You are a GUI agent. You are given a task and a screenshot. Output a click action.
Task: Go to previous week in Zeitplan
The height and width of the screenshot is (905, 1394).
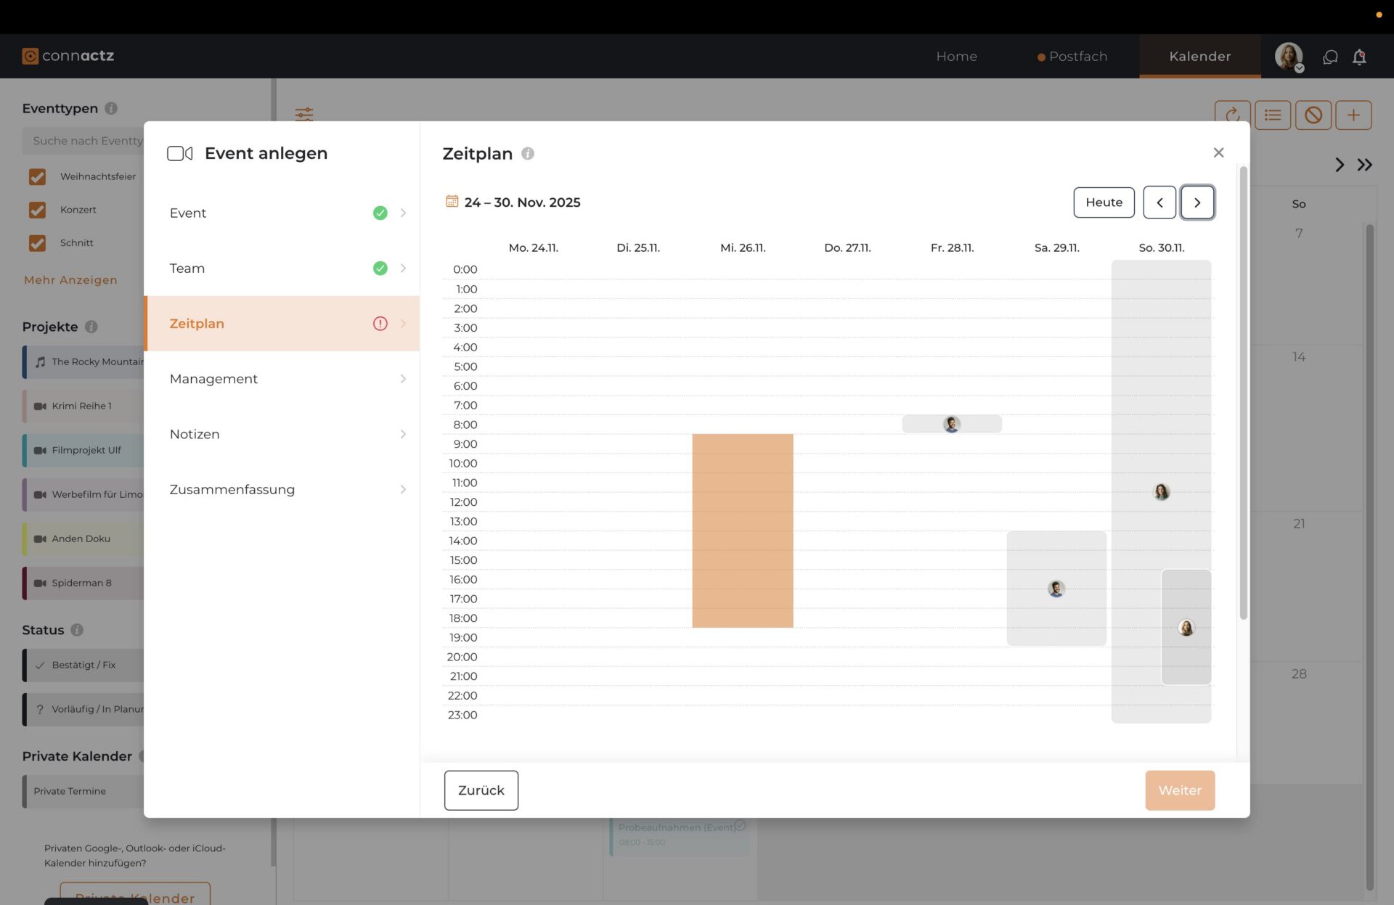[1159, 202]
